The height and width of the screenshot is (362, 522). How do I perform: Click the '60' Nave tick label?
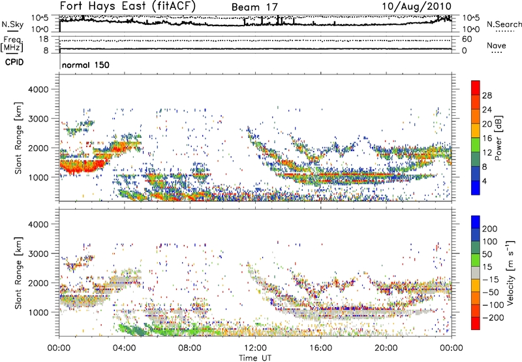tap(467, 39)
